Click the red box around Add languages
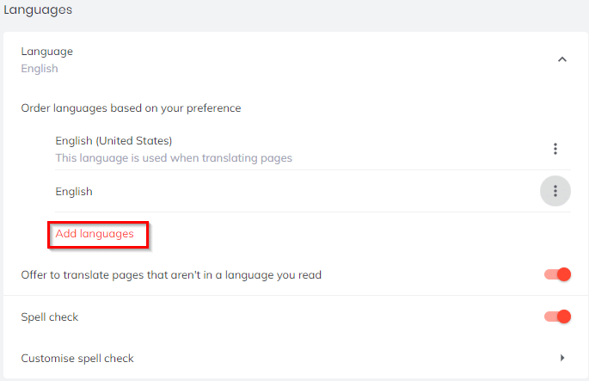Viewport: 589px width, 381px height. (x=98, y=235)
